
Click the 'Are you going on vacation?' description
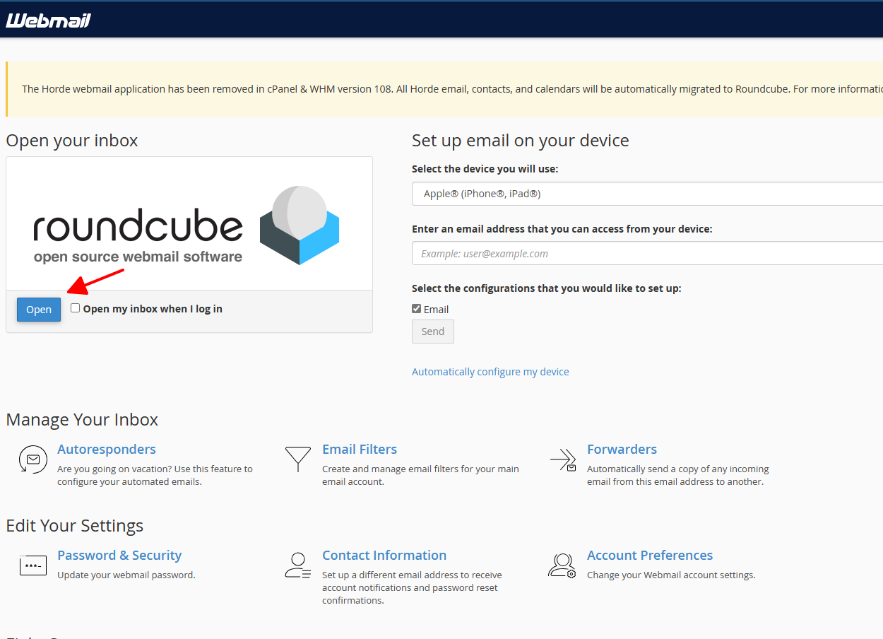[155, 476]
